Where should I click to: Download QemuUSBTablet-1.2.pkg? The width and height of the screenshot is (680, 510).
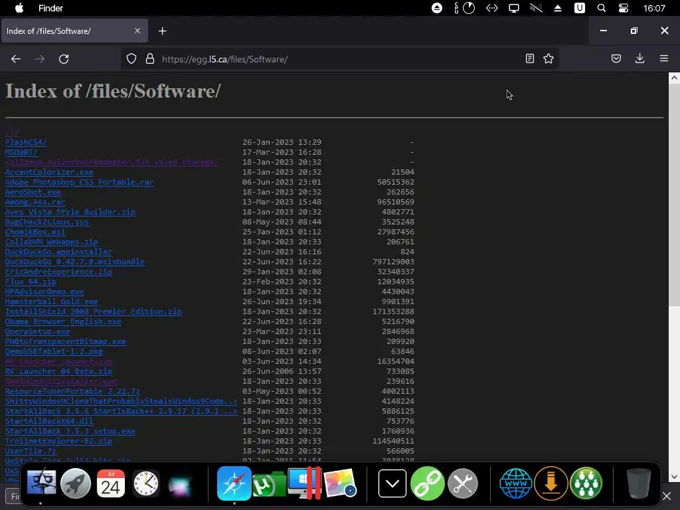pos(54,352)
